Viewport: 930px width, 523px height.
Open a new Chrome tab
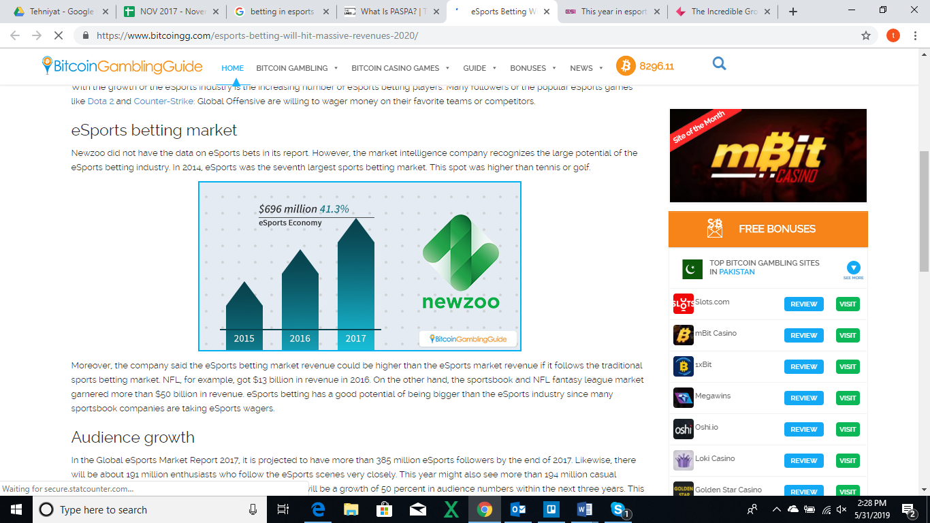(x=793, y=12)
